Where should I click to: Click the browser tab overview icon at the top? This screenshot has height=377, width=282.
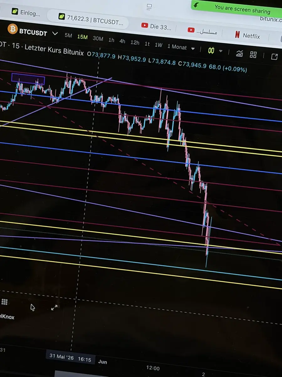[149, 7]
